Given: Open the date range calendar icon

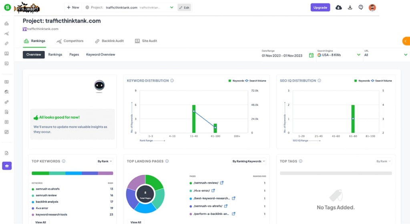Looking at the screenshot, I should point(311,55).
